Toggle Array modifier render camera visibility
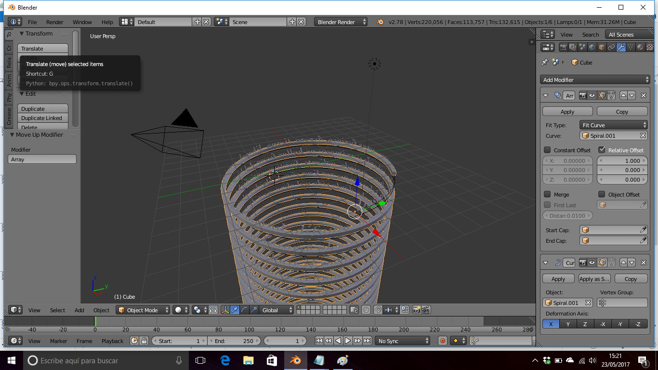 click(582, 95)
